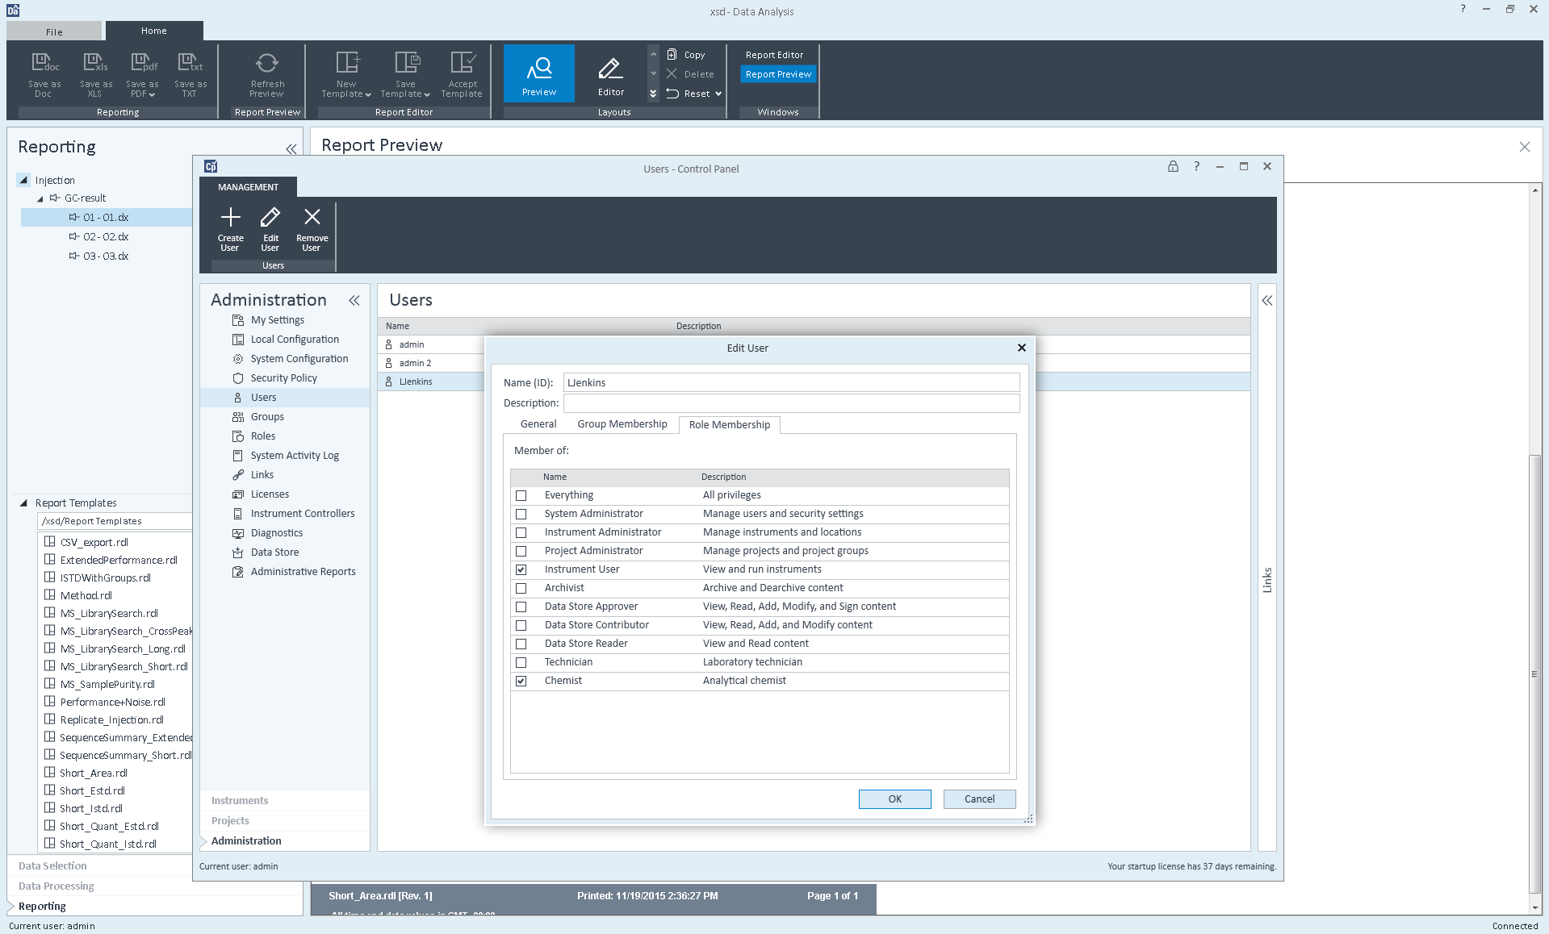This screenshot has width=1549, height=934.
Task: Open the Save as PDF dropdown
Action: (x=152, y=94)
